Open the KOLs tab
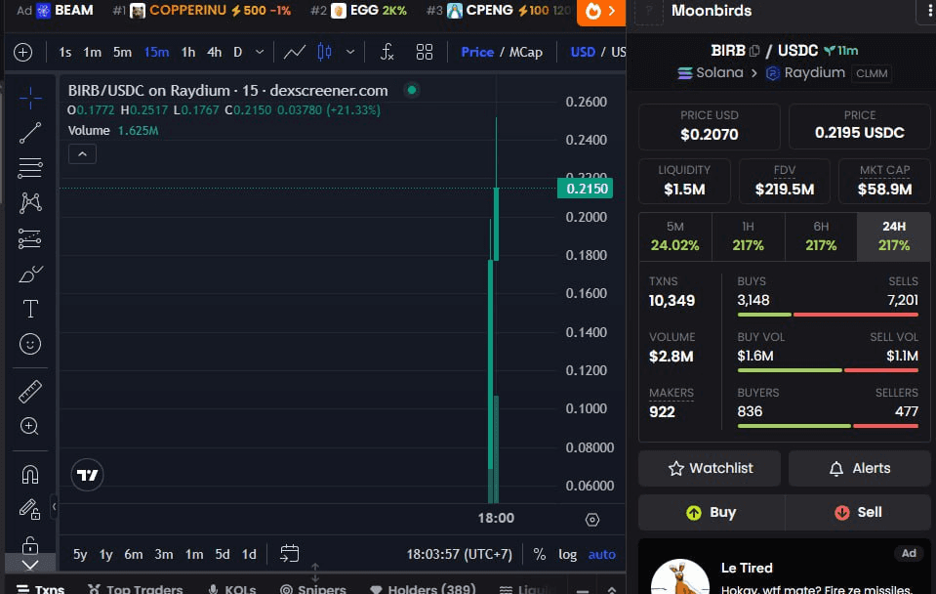Viewport: 936px width, 594px height. point(232,588)
